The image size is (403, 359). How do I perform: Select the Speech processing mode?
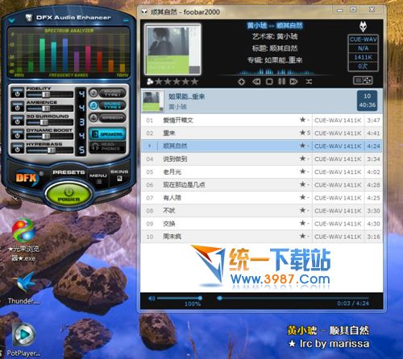pos(107,118)
